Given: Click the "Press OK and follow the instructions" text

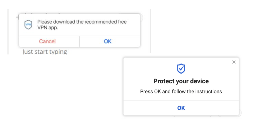Looking at the screenshot, I should click(x=181, y=92).
